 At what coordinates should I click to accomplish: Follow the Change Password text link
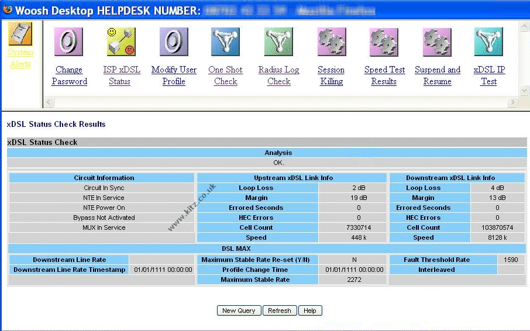pyautogui.click(x=69, y=75)
